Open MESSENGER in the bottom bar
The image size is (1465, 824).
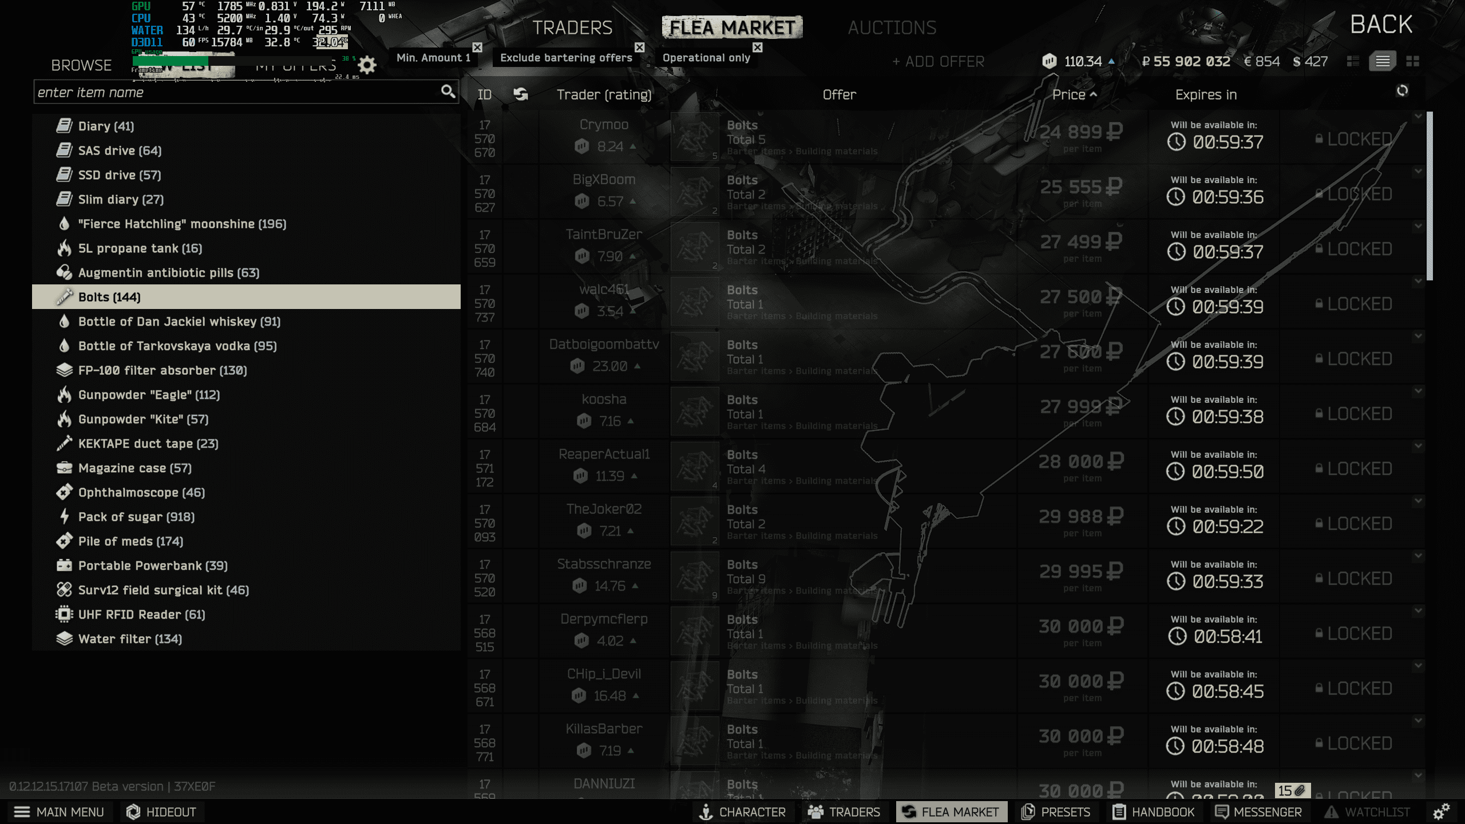(x=1258, y=812)
